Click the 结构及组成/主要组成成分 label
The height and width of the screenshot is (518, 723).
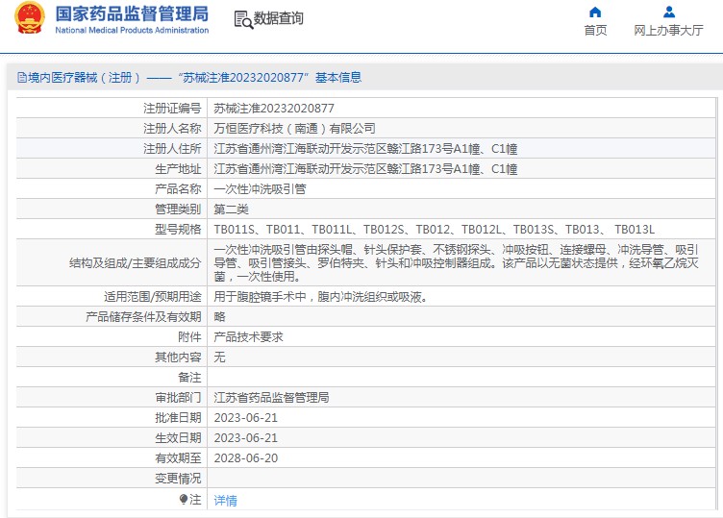pyautogui.click(x=136, y=263)
